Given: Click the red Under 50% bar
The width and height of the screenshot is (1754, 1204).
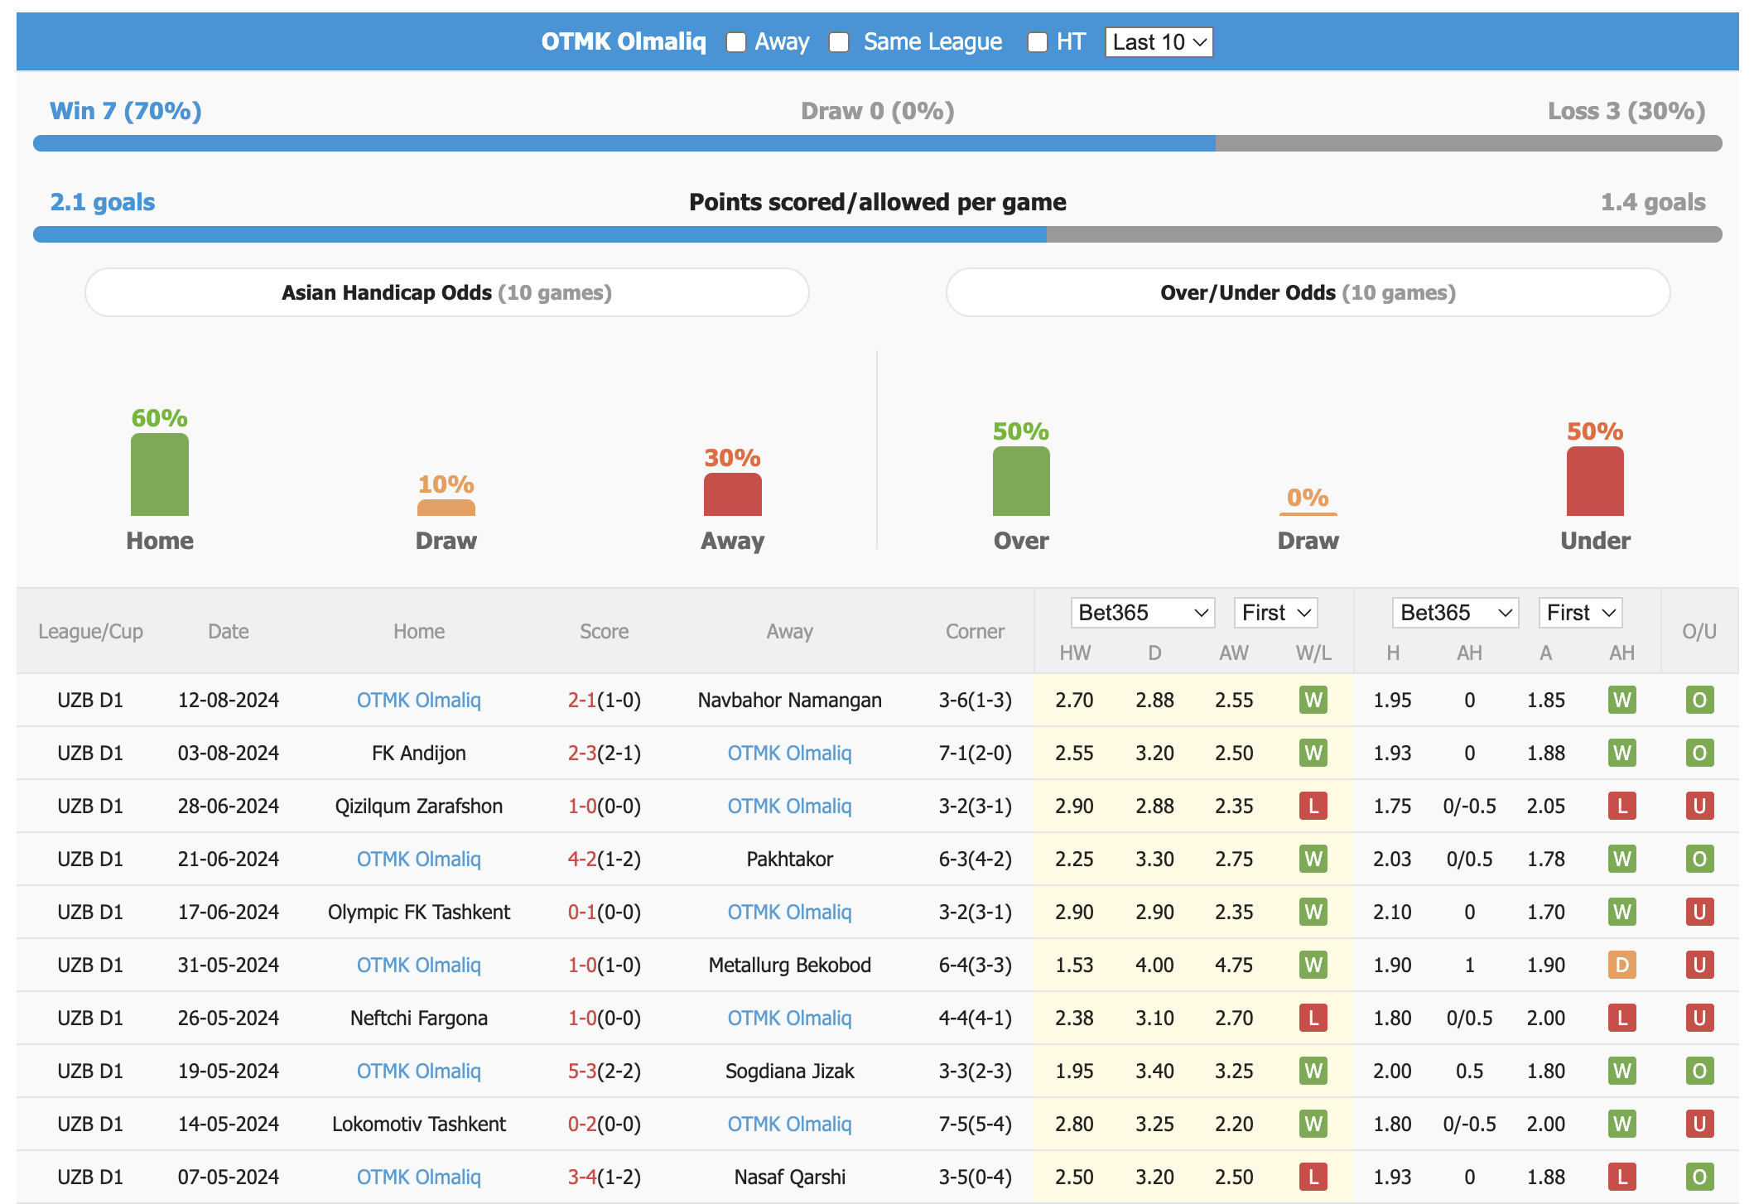Looking at the screenshot, I should pyautogui.click(x=1595, y=481).
